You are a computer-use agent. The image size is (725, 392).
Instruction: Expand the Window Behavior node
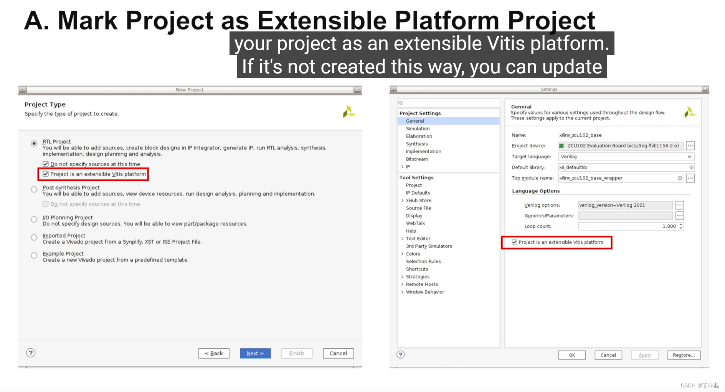click(x=402, y=292)
